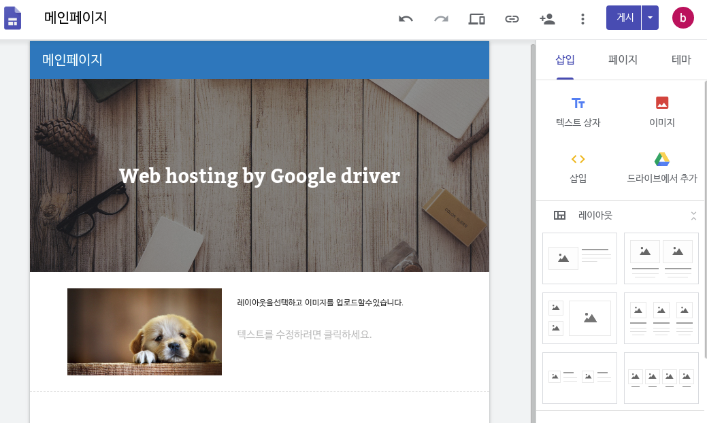Copy the published site link icon
This screenshot has width=707, height=423.
[x=512, y=18]
